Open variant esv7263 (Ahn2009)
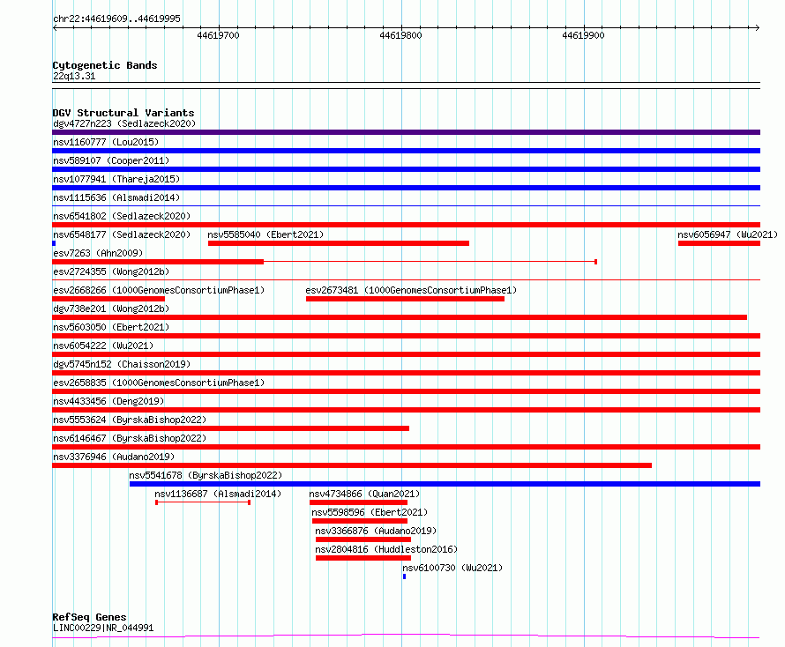This screenshot has width=785, height=647. point(98,253)
